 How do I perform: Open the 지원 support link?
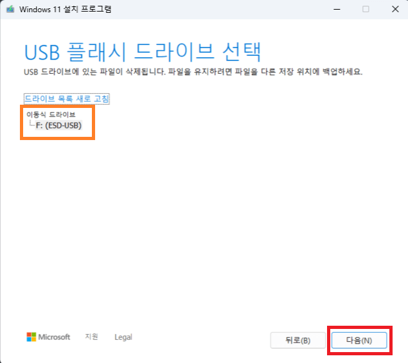[x=92, y=337]
